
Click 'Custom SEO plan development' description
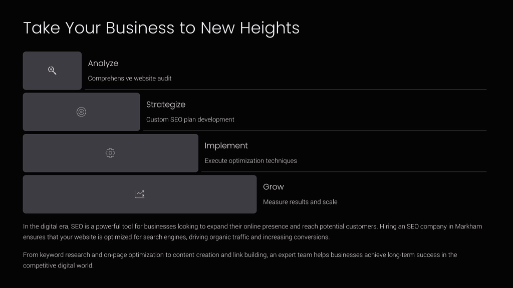(x=190, y=119)
